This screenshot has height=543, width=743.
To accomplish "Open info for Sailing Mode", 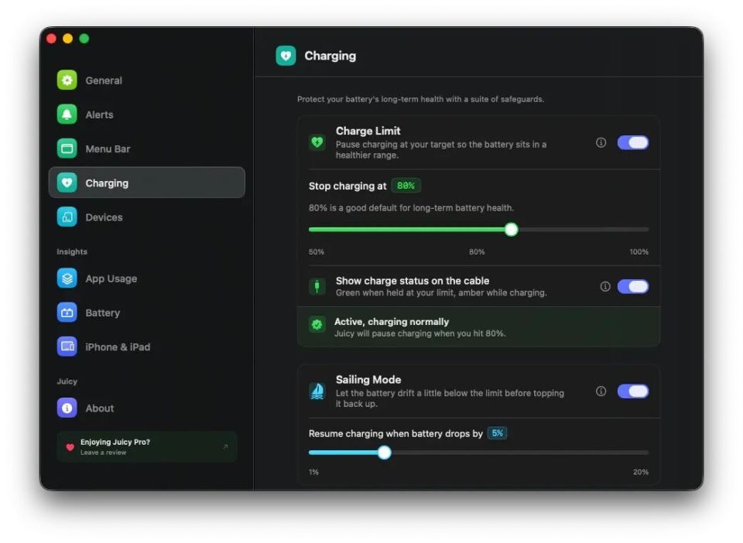I will point(601,391).
